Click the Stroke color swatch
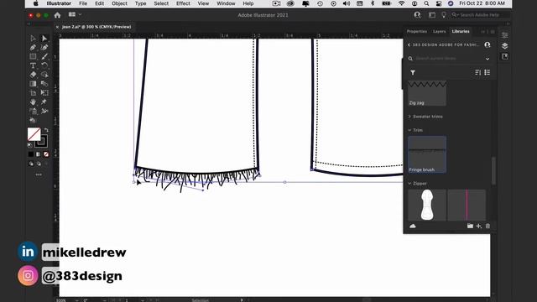 [41, 141]
